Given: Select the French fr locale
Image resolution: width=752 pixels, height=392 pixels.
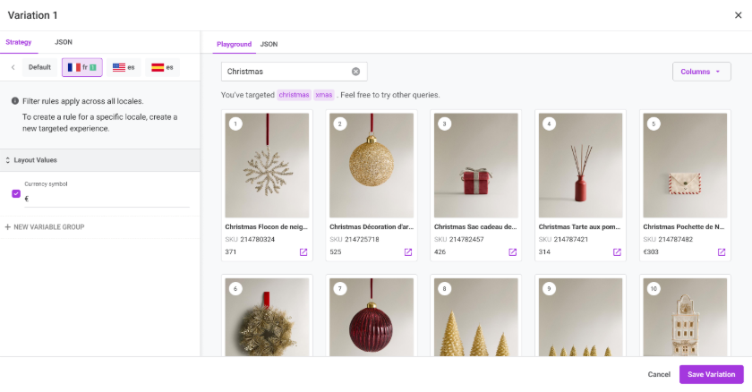Looking at the screenshot, I should [x=82, y=67].
